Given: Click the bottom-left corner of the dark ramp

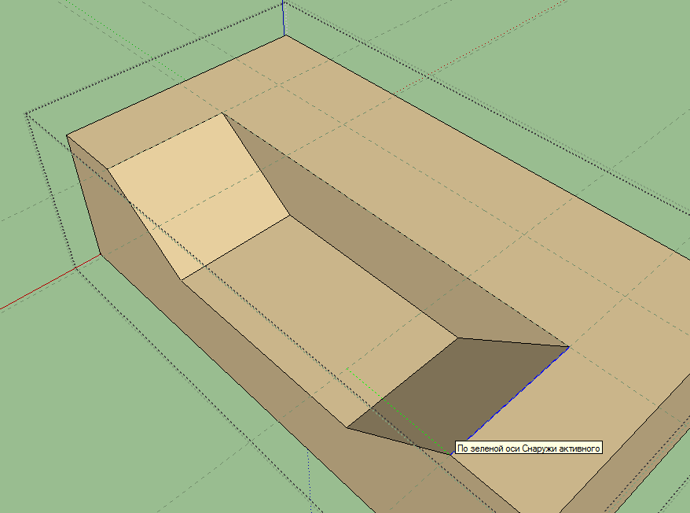Looking at the screenshot, I should [x=347, y=428].
